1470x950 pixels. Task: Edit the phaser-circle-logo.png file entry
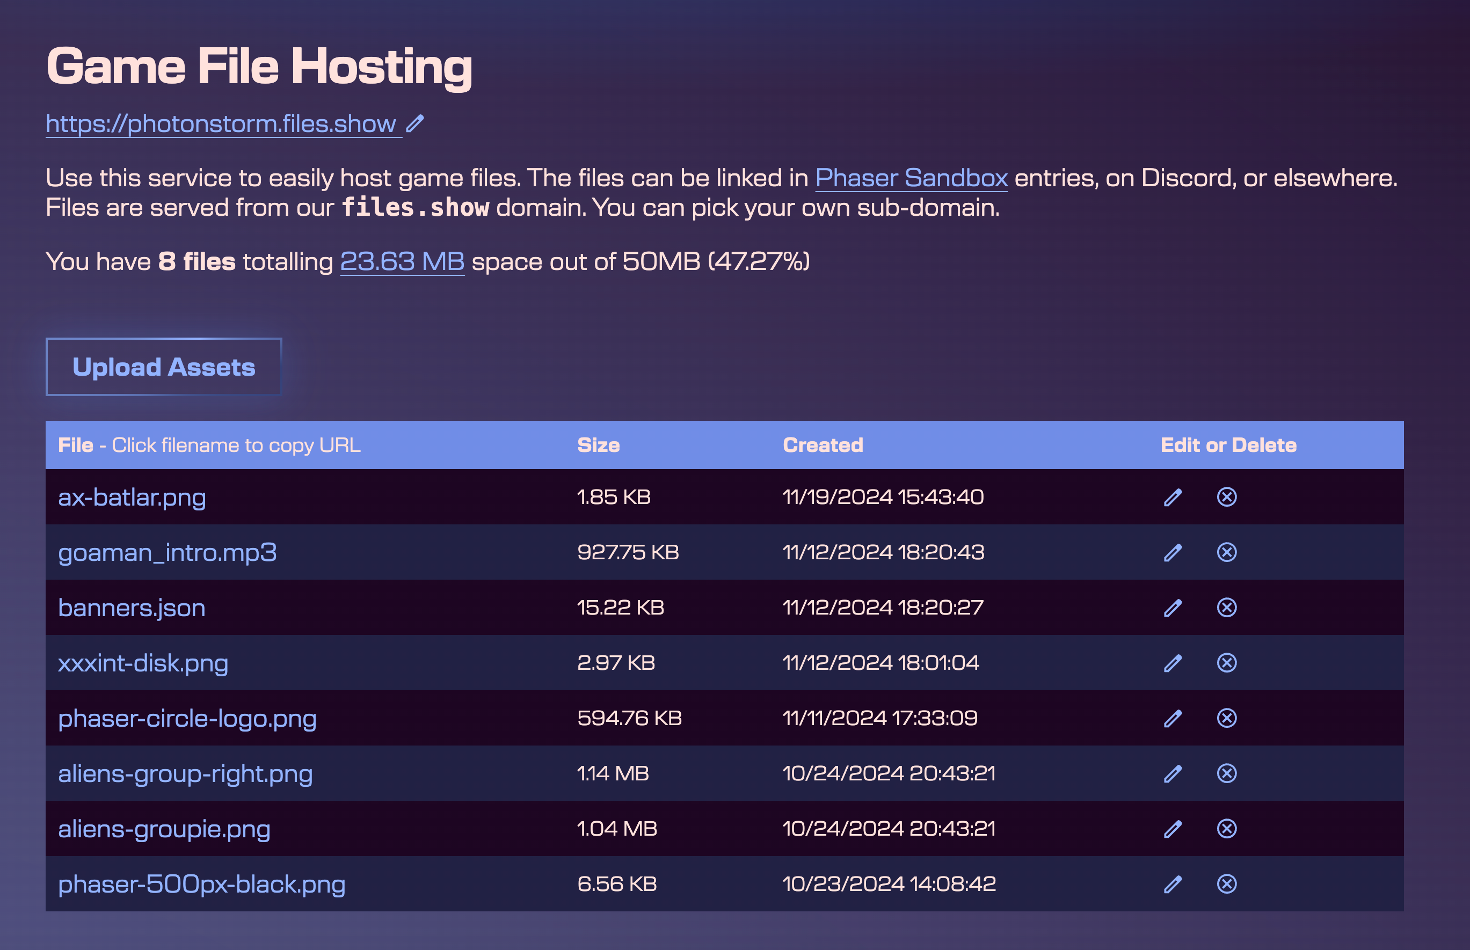1173,719
